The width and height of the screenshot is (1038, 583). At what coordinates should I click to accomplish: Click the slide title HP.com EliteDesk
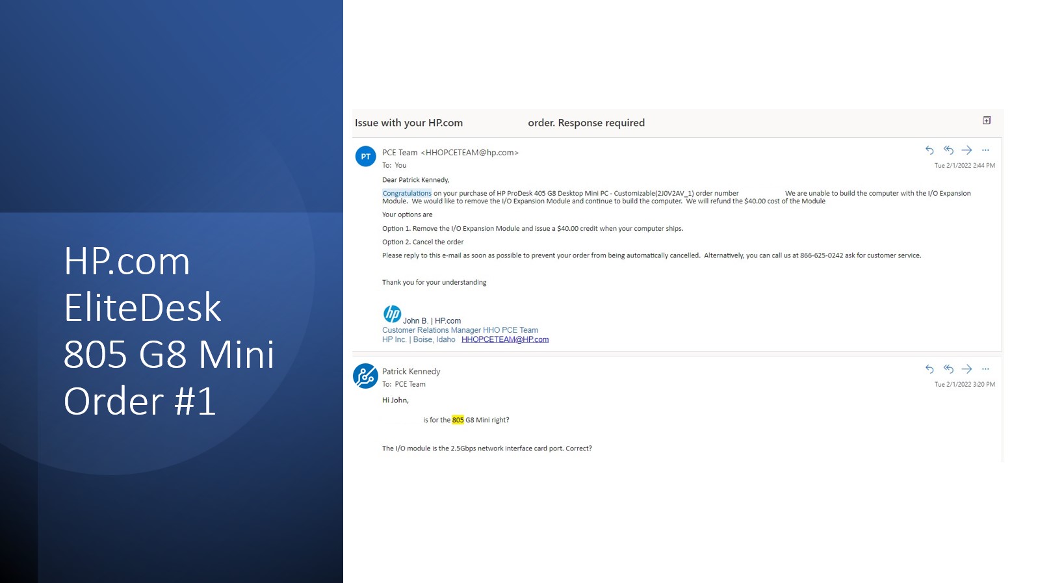click(169, 330)
